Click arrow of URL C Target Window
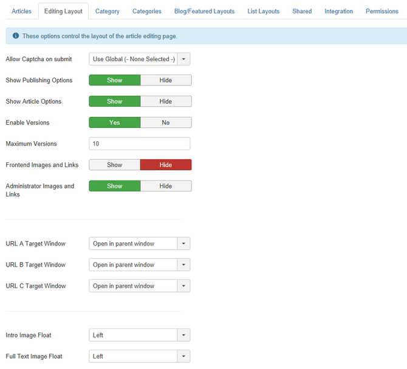The width and height of the screenshot is (407, 369). click(x=183, y=286)
